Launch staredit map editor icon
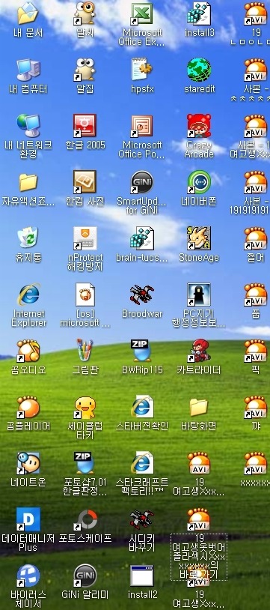270x610 pixels. point(199,70)
